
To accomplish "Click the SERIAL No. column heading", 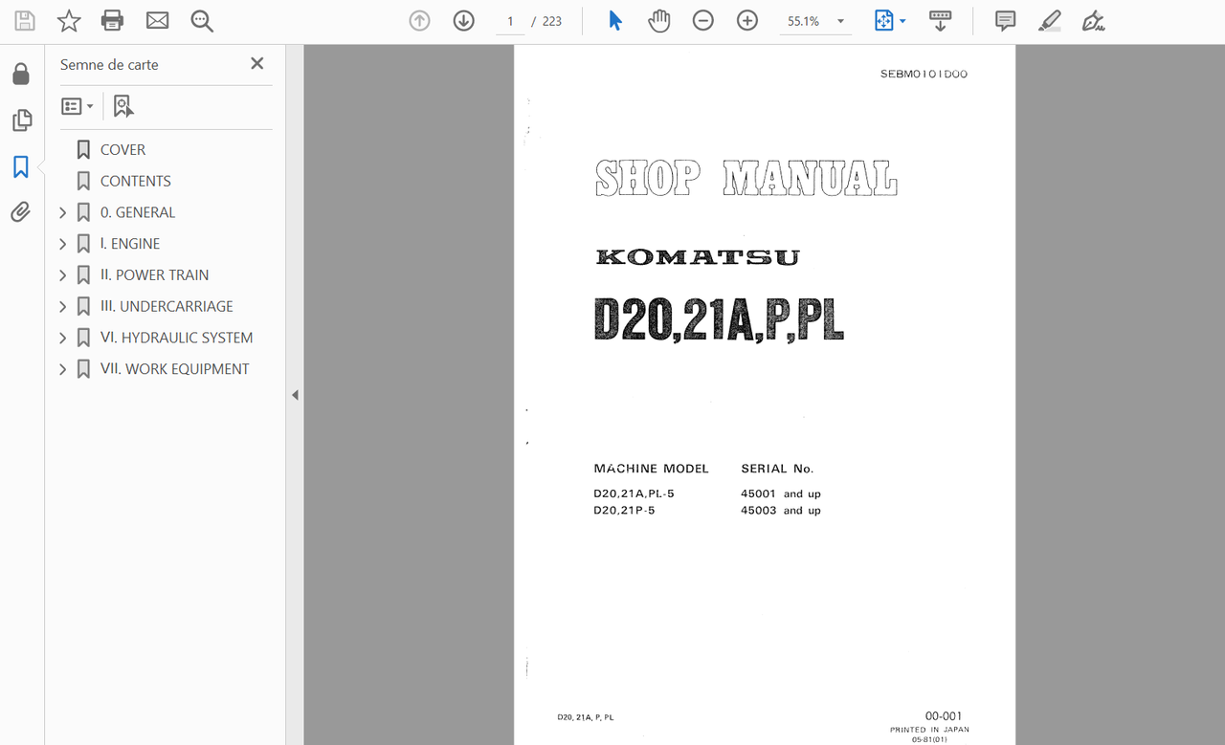I will (777, 469).
